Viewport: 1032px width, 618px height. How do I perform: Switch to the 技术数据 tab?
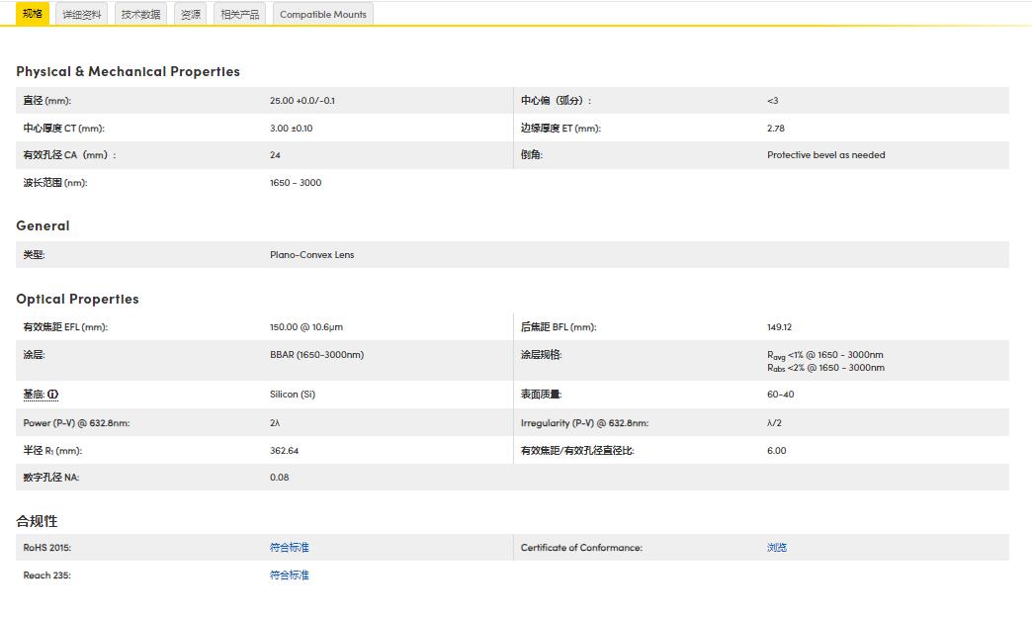click(140, 14)
